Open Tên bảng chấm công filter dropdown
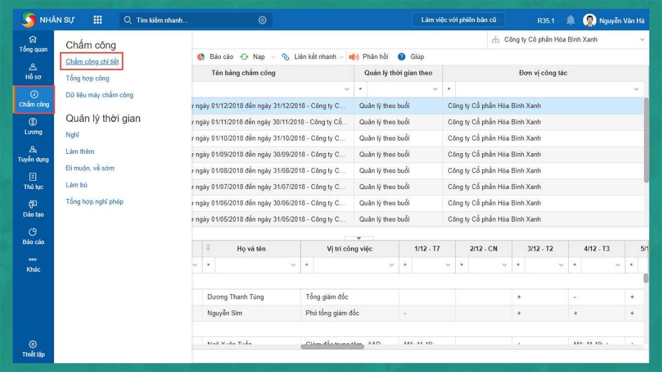Image resolution: width=662 pixels, height=372 pixels. pos(347,89)
